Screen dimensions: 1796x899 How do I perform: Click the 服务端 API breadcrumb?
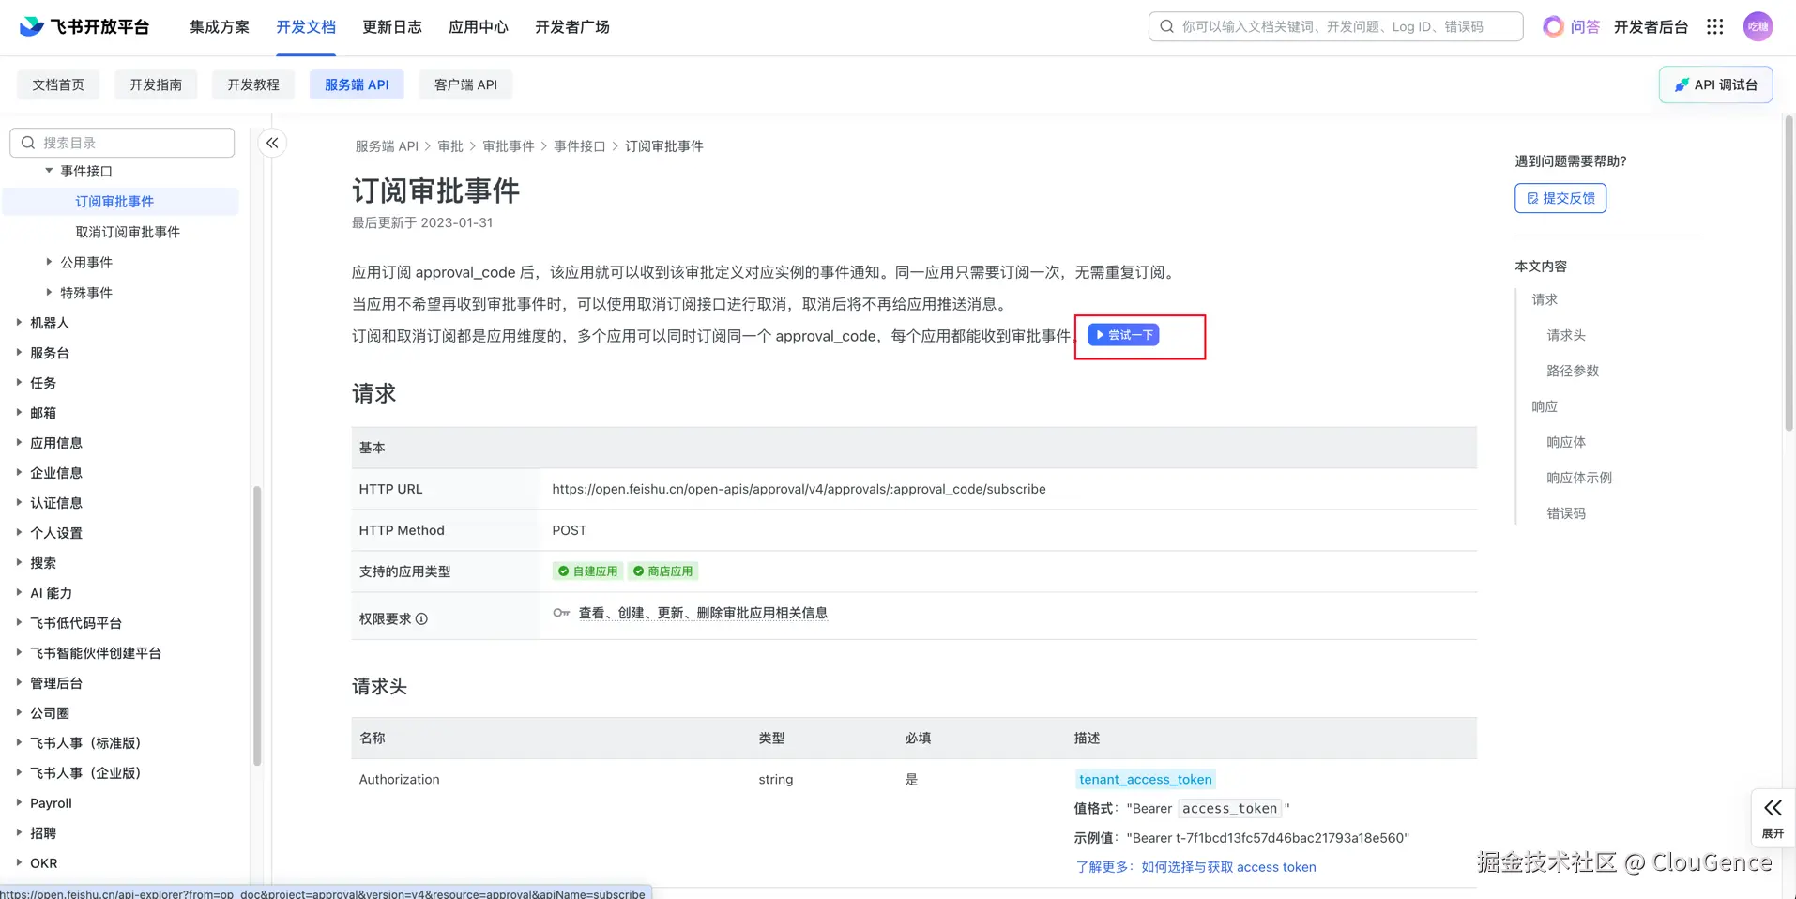coord(387,146)
